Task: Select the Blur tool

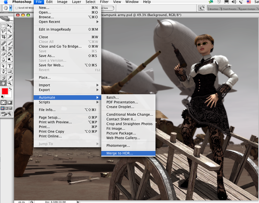Action: coord(3,60)
